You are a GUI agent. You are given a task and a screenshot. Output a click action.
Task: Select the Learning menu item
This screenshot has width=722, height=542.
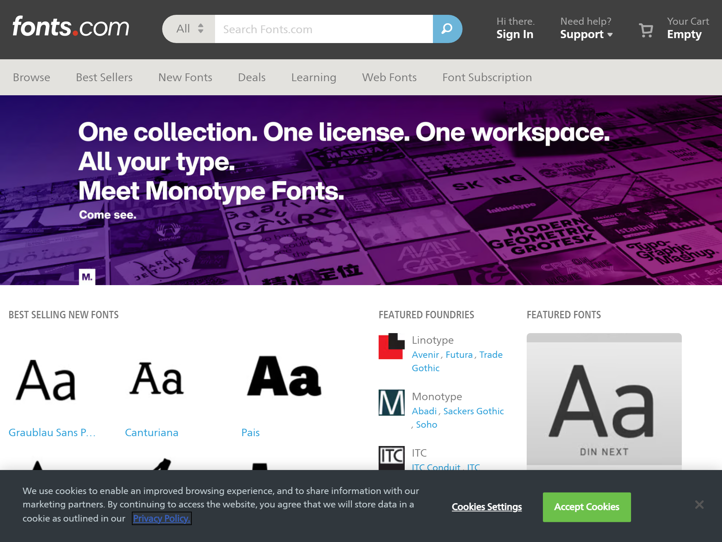pyautogui.click(x=314, y=77)
